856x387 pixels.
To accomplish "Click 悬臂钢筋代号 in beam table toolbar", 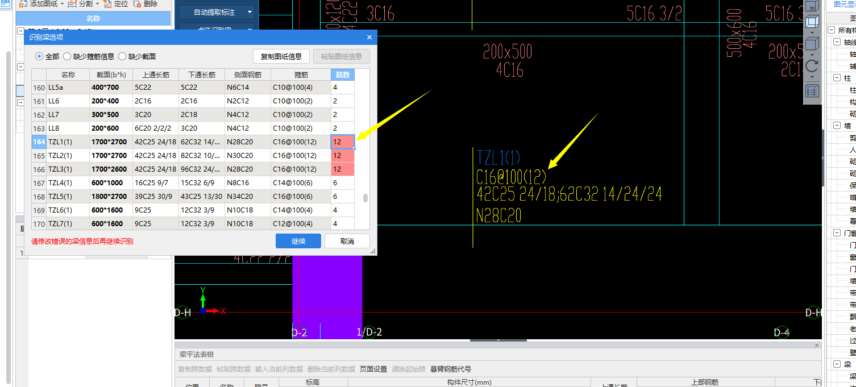I will pyautogui.click(x=451, y=369).
